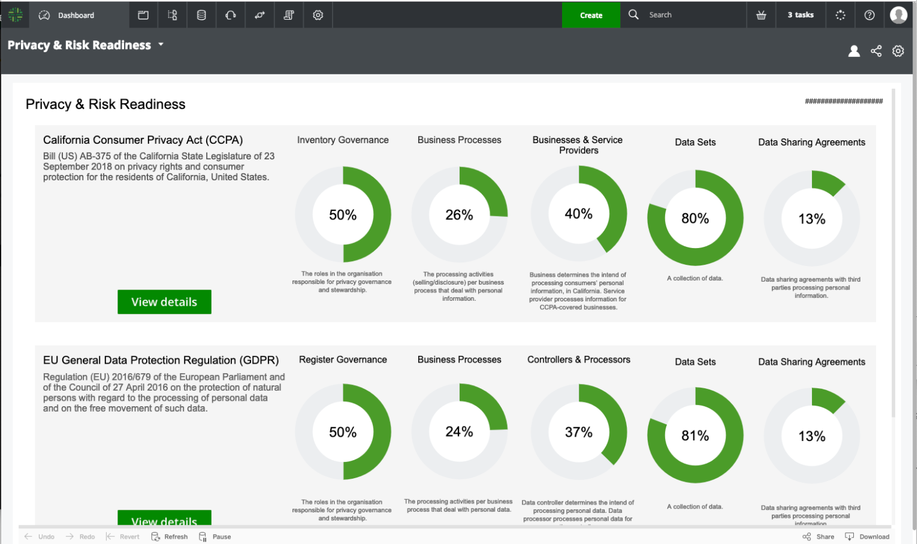Screen dimensions: 918x544
Task: Click the headset icon in top navigation
Action: tap(231, 15)
